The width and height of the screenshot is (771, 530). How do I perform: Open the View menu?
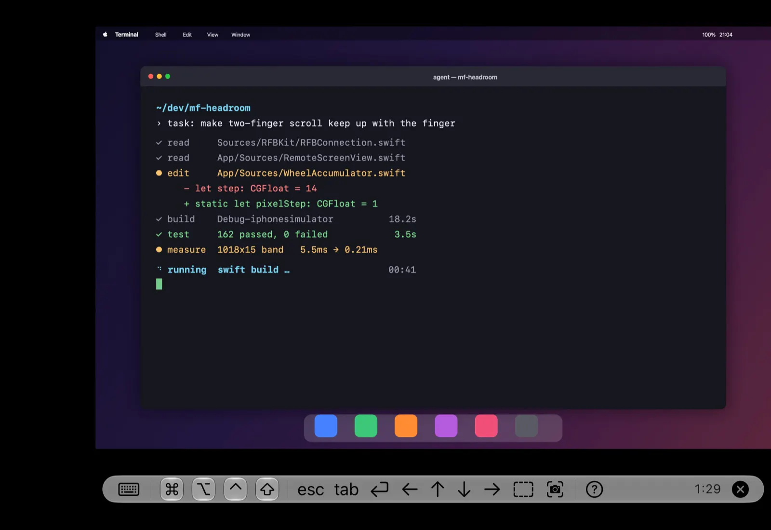click(x=213, y=35)
